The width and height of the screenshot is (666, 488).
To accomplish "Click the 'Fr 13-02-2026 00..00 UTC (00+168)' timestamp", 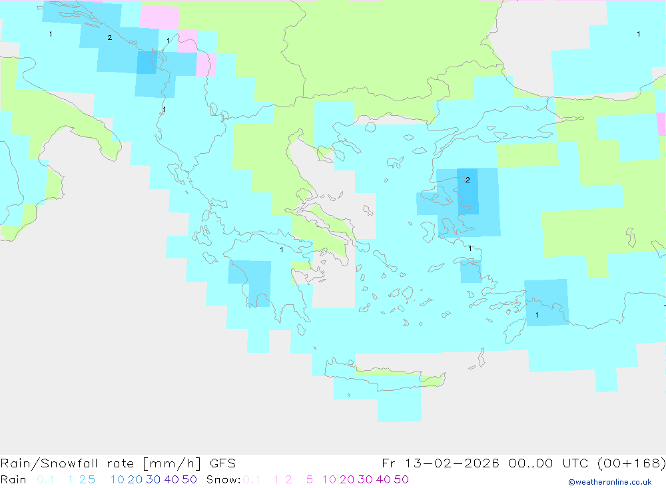I will 523,463.
